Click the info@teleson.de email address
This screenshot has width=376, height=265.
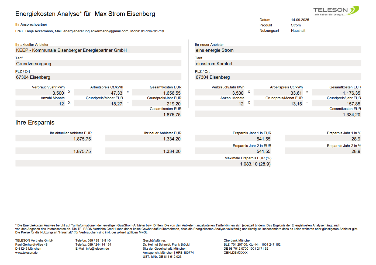tap(97, 249)
